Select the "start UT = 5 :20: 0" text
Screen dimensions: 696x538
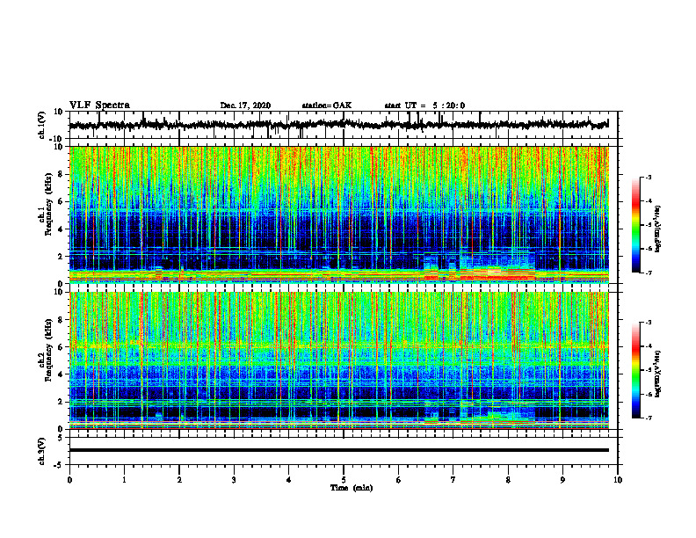pos(424,105)
